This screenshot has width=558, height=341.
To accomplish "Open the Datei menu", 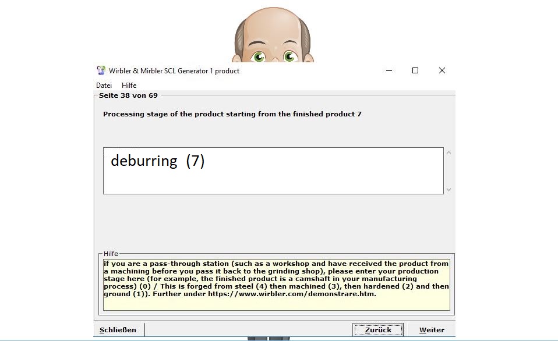I will [104, 86].
